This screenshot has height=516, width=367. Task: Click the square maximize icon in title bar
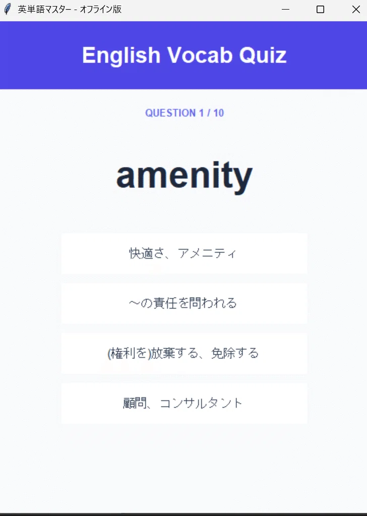pyautogui.click(x=320, y=9)
